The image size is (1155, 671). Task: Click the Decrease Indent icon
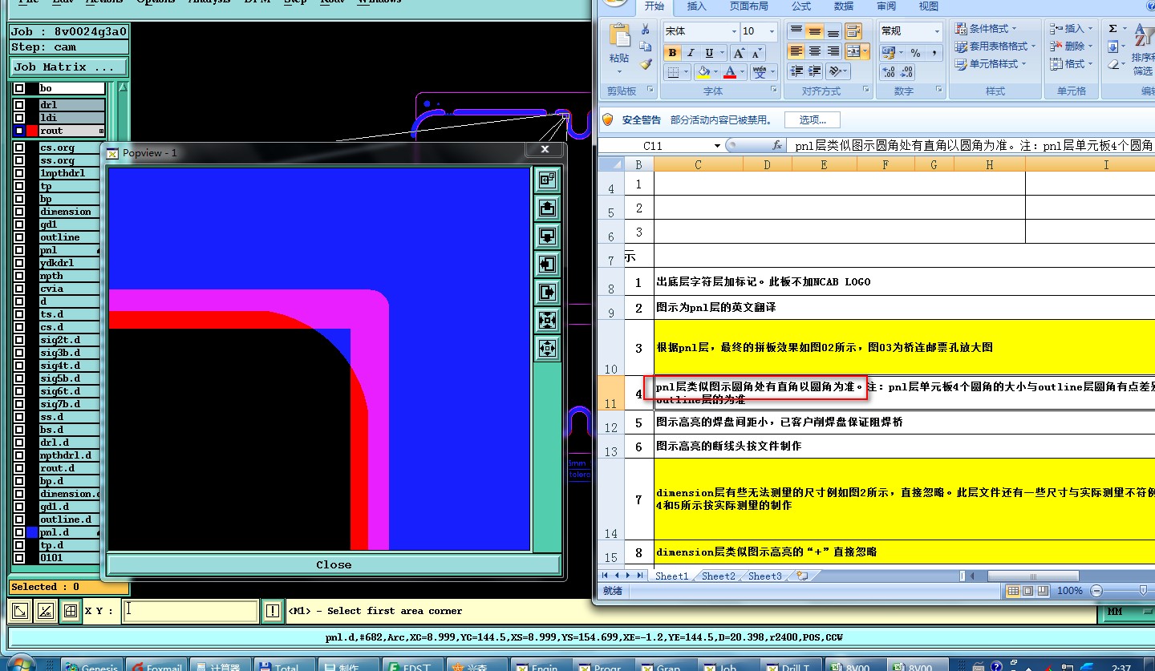796,71
